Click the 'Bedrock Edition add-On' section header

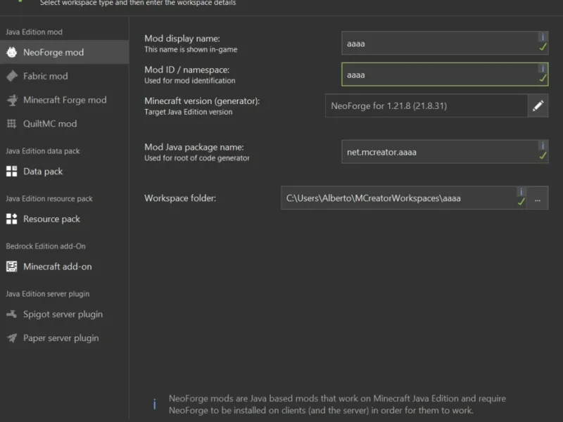coord(46,246)
